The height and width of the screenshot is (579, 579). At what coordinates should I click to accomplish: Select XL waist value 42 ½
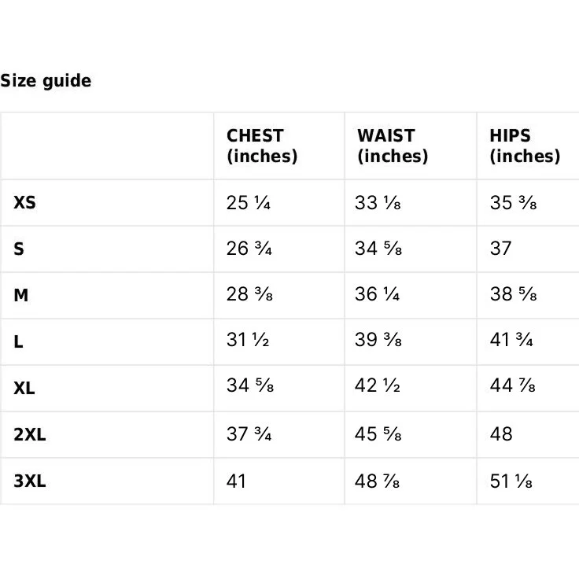378,385
